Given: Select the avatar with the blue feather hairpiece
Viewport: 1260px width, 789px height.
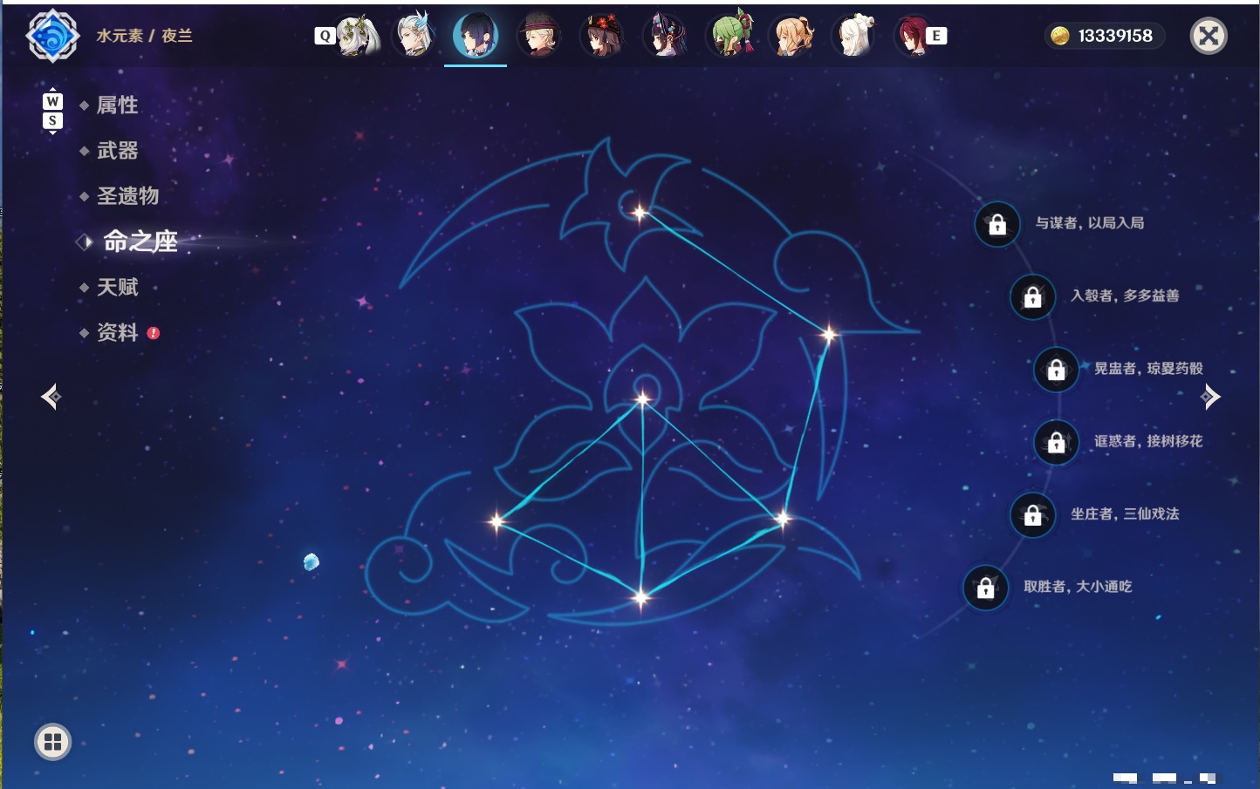Looking at the screenshot, I should pos(414,36).
